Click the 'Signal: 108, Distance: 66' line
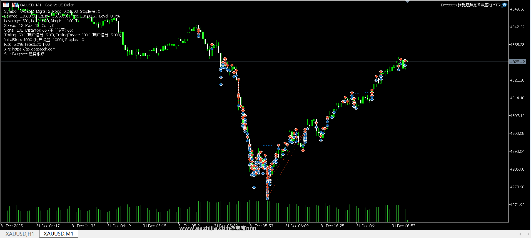The width and height of the screenshot is (531, 238). [x=39, y=30]
